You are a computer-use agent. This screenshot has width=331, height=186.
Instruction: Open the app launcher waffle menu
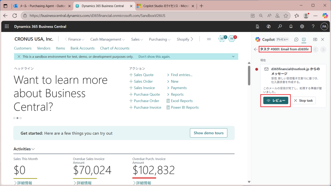(7, 26)
